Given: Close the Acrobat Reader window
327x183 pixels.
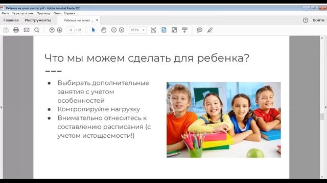Looking at the screenshot, I should pos(322,8).
